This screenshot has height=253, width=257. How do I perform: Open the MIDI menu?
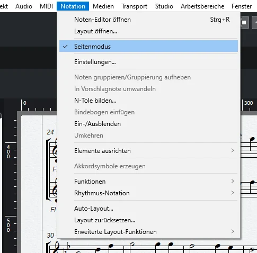point(46,6)
